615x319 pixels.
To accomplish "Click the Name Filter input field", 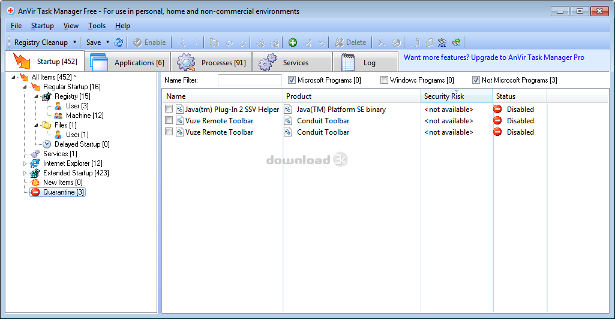I will [x=250, y=80].
